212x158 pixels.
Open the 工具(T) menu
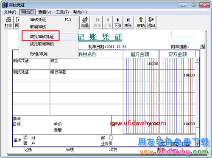pyautogui.click(x=62, y=12)
